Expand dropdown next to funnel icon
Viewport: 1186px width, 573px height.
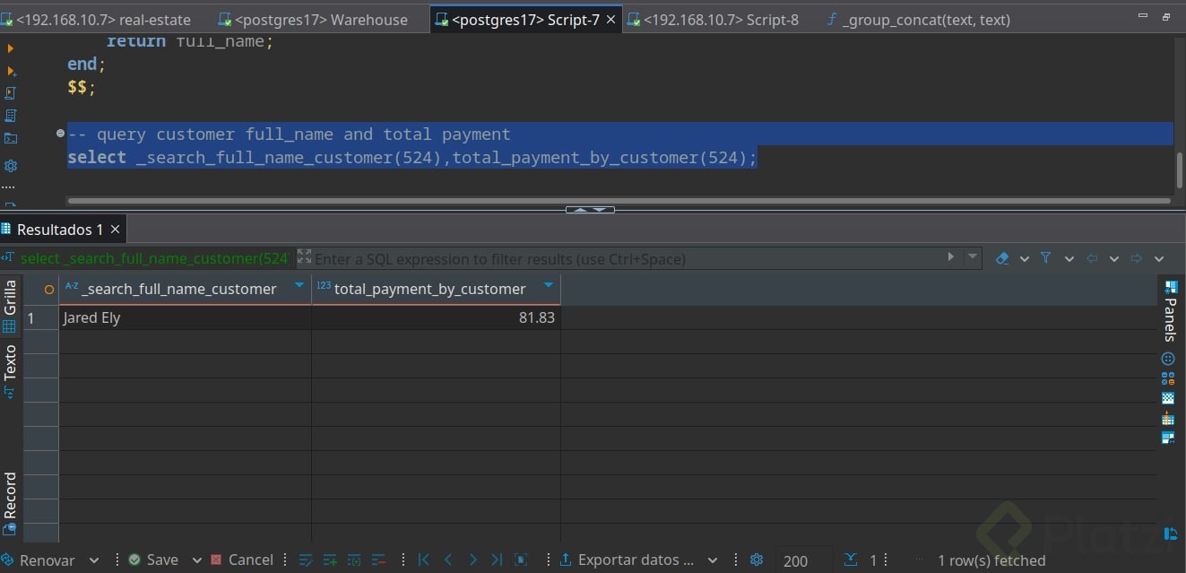pyautogui.click(x=1069, y=258)
